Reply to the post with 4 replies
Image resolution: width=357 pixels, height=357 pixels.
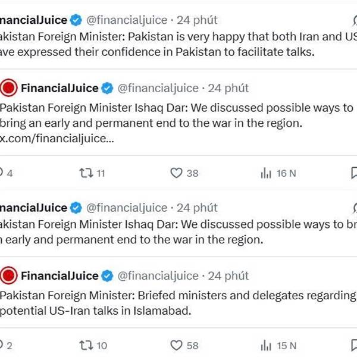[x=2, y=173]
